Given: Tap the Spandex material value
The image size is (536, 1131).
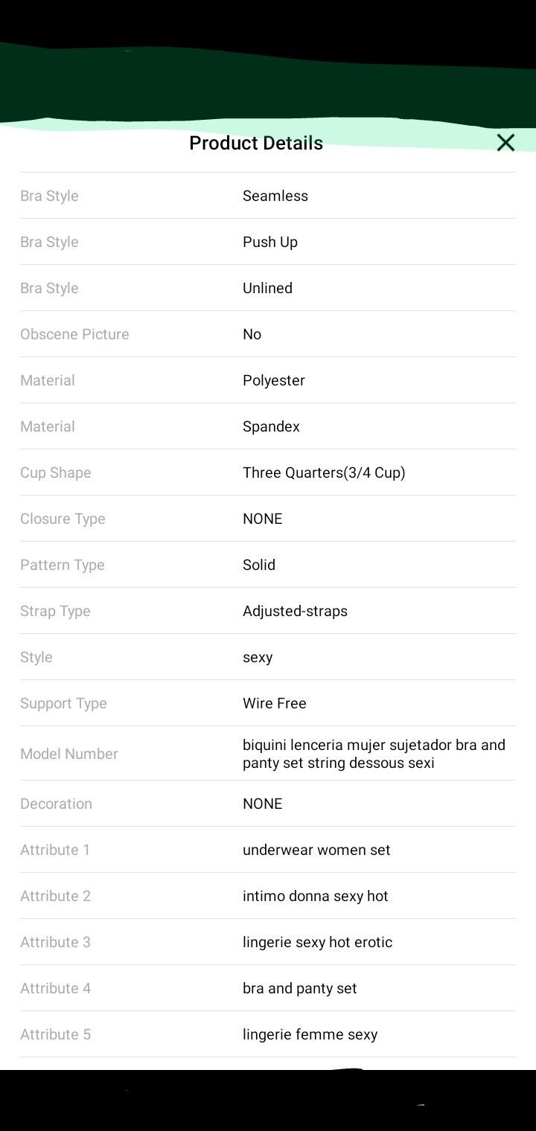Looking at the screenshot, I should tap(271, 426).
